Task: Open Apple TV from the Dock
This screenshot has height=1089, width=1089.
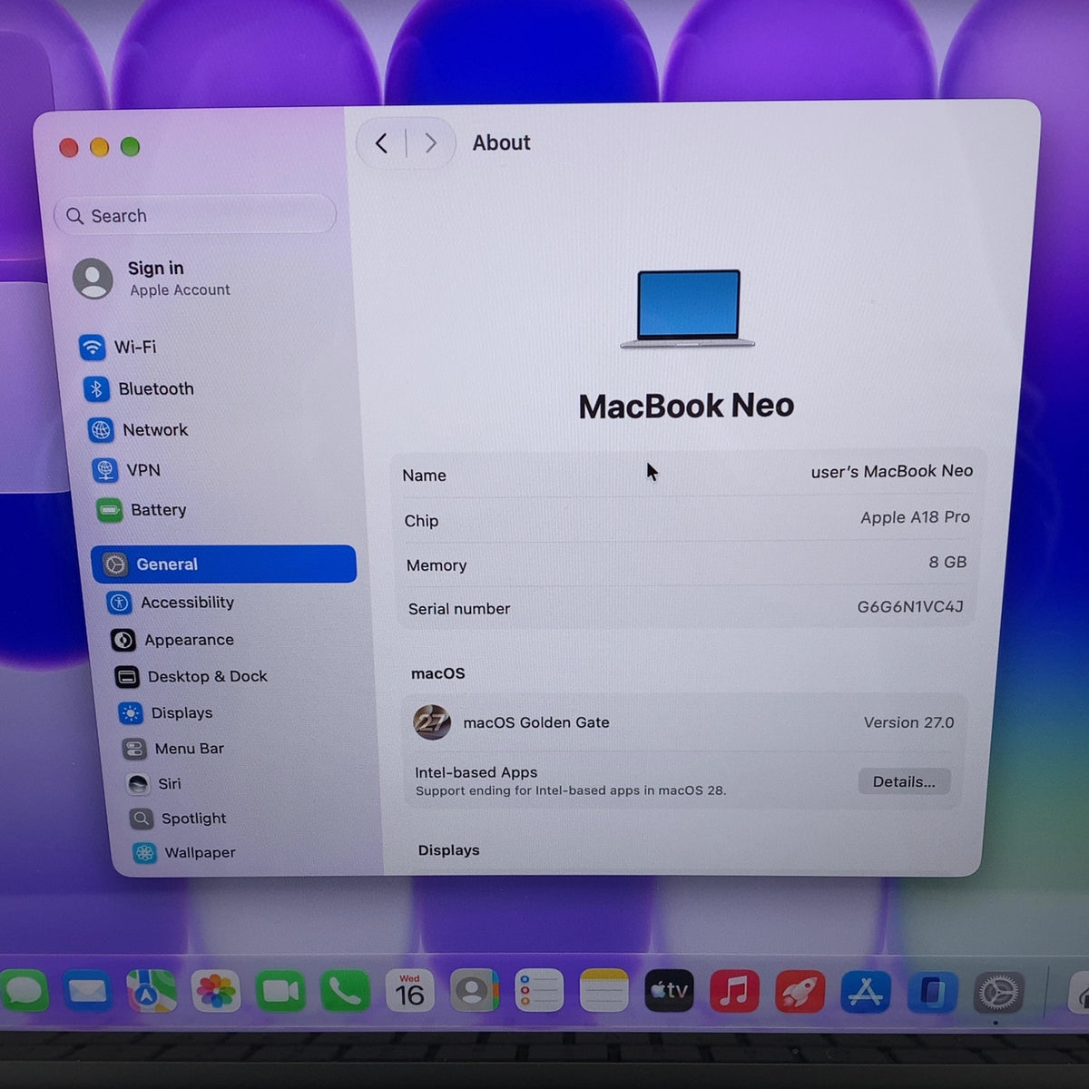Action: [669, 992]
